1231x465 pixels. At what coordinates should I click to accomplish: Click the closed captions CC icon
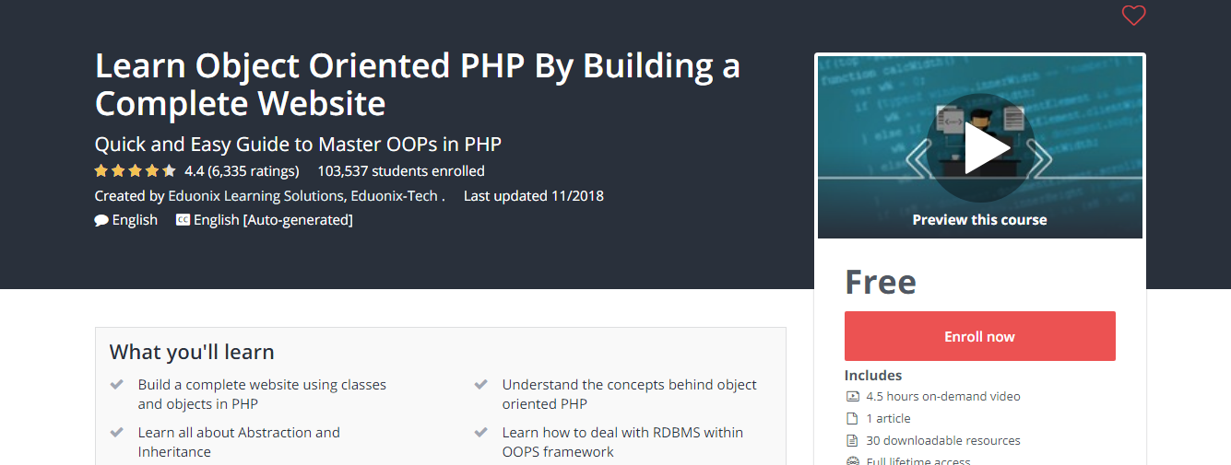(183, 220)
